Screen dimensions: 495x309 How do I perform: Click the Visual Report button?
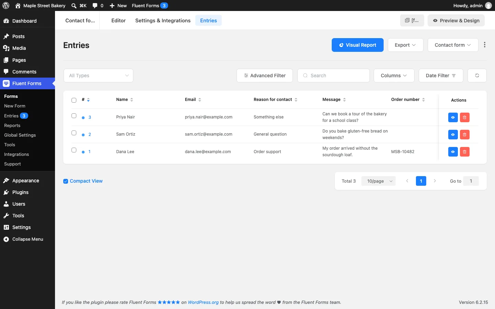pos(357,45)
